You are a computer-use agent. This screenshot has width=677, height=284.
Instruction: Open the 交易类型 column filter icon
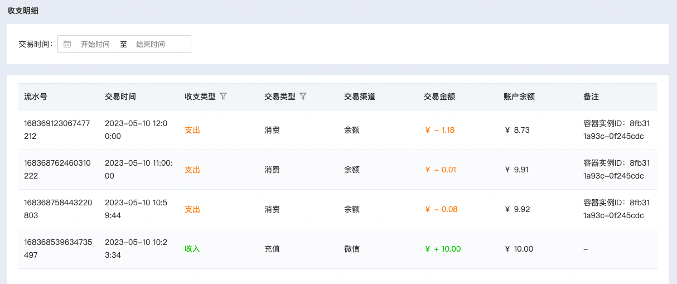click(303, 97)
